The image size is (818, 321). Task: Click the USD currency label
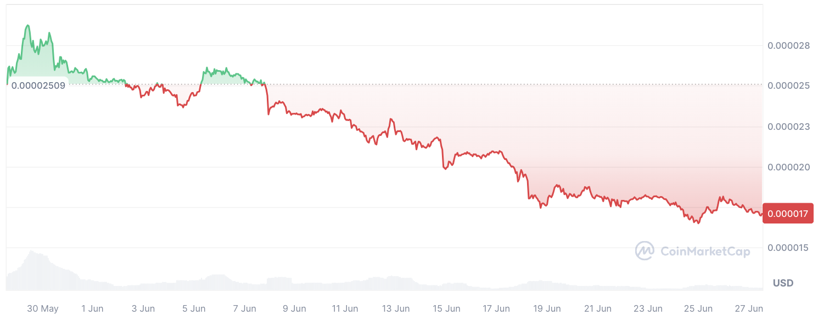783,283
